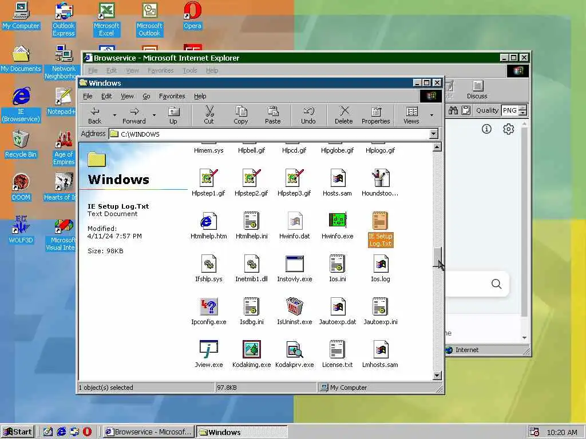Select the Hlpstep3.gif file
Image resolution: width=586 pixels, height=439 pixels.
pos(295,183)
